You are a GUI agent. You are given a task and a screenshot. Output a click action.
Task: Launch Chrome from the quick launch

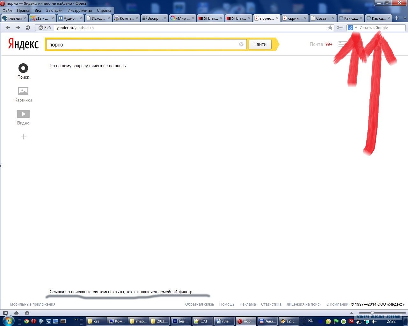pyautogui.click(x=26, y=321)
